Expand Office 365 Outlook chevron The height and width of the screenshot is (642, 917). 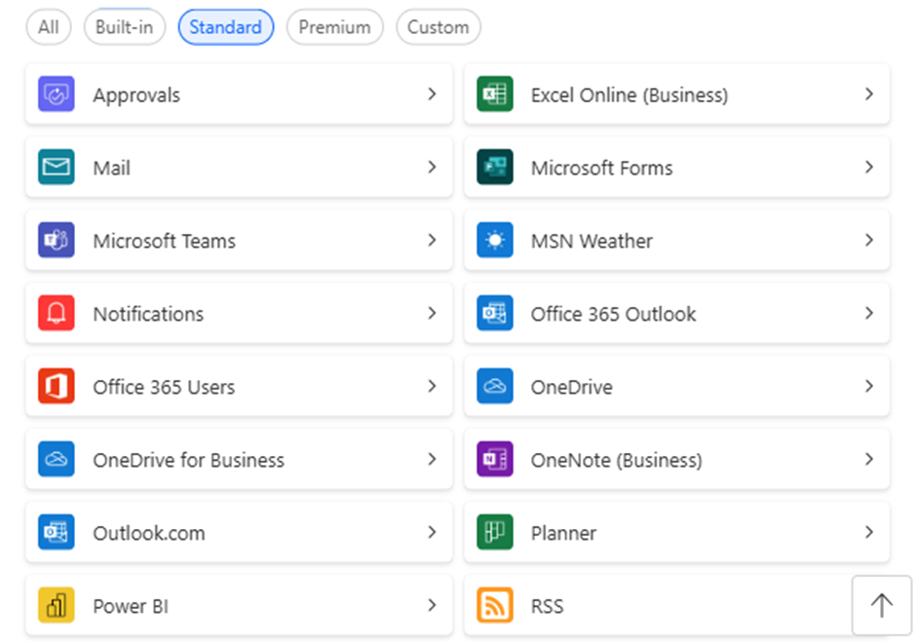869,314
